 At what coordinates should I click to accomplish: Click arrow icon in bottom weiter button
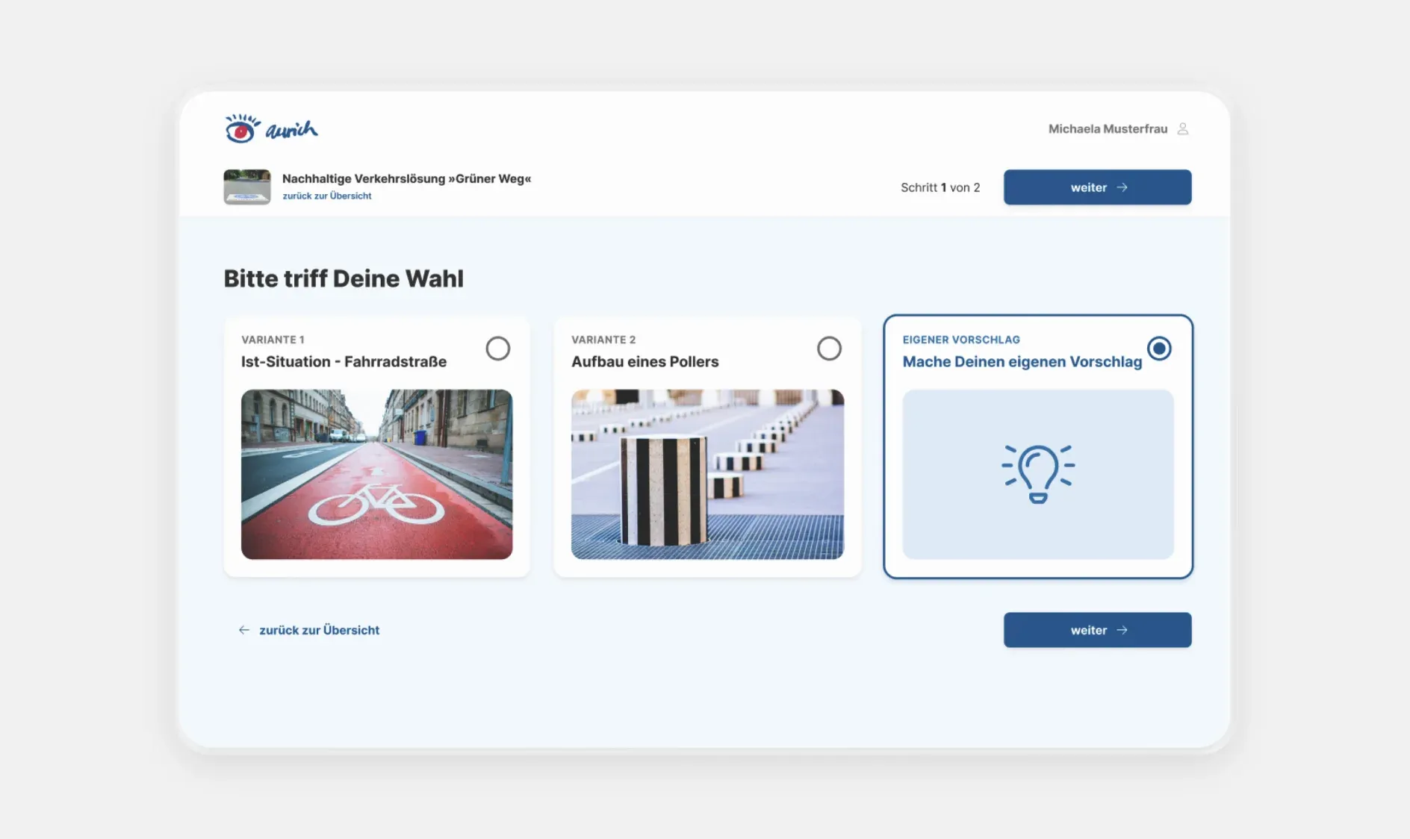1122,630
